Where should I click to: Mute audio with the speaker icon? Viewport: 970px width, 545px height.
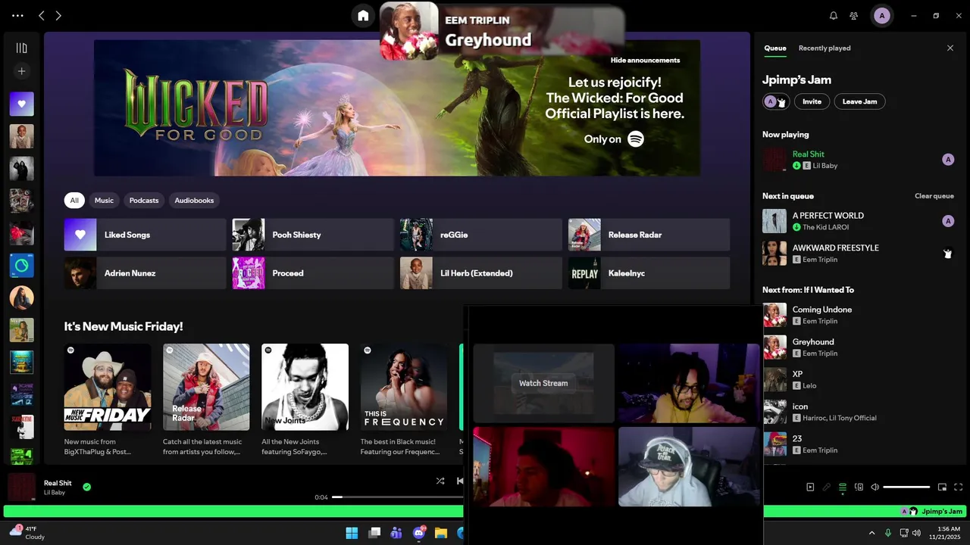[875, 487]
